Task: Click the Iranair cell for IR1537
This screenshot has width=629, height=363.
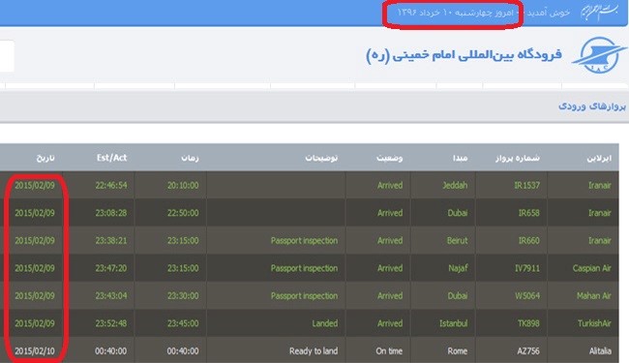Action: (600, 185)
